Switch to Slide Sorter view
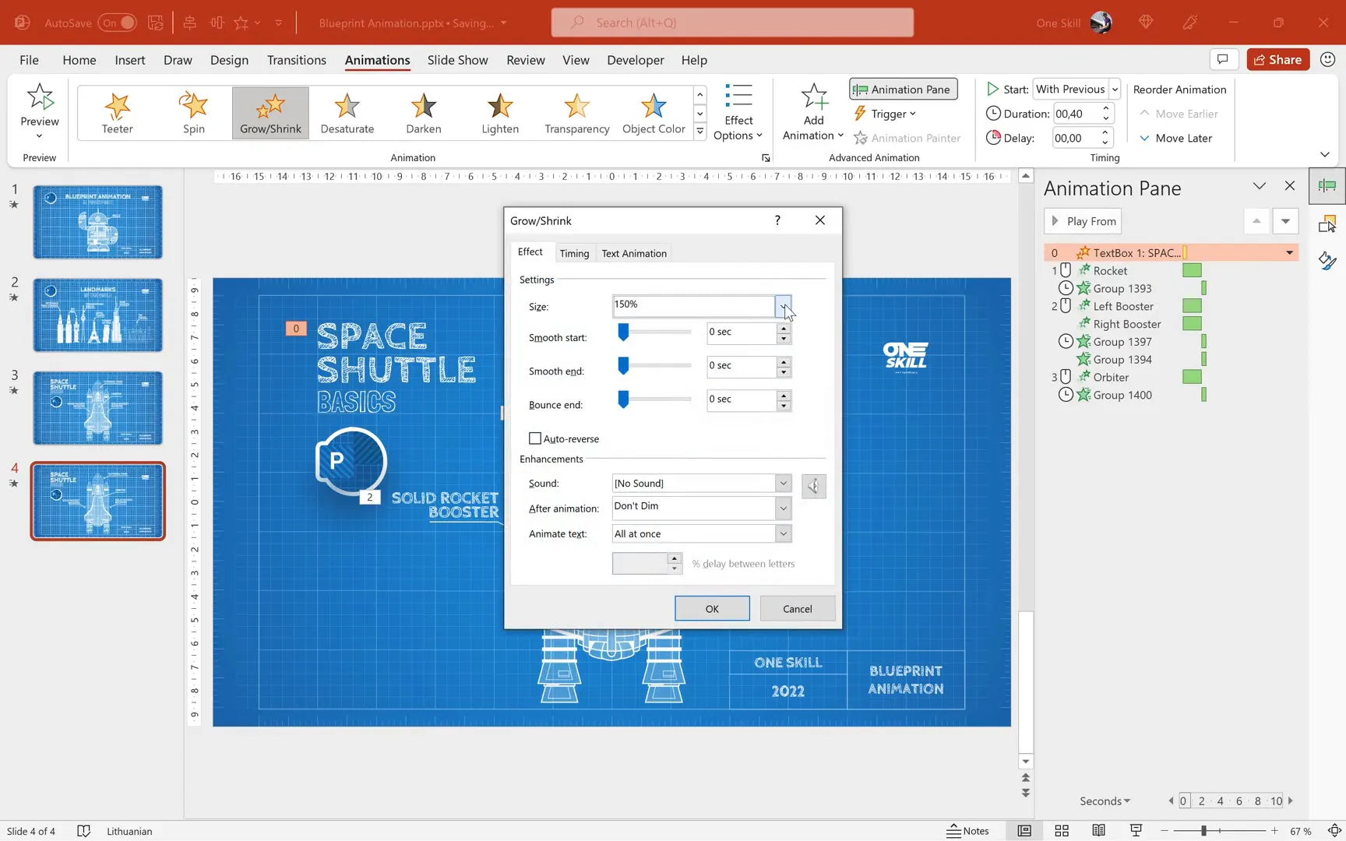The width and height of the screenshot is (1346, 841). (1061, 831)
